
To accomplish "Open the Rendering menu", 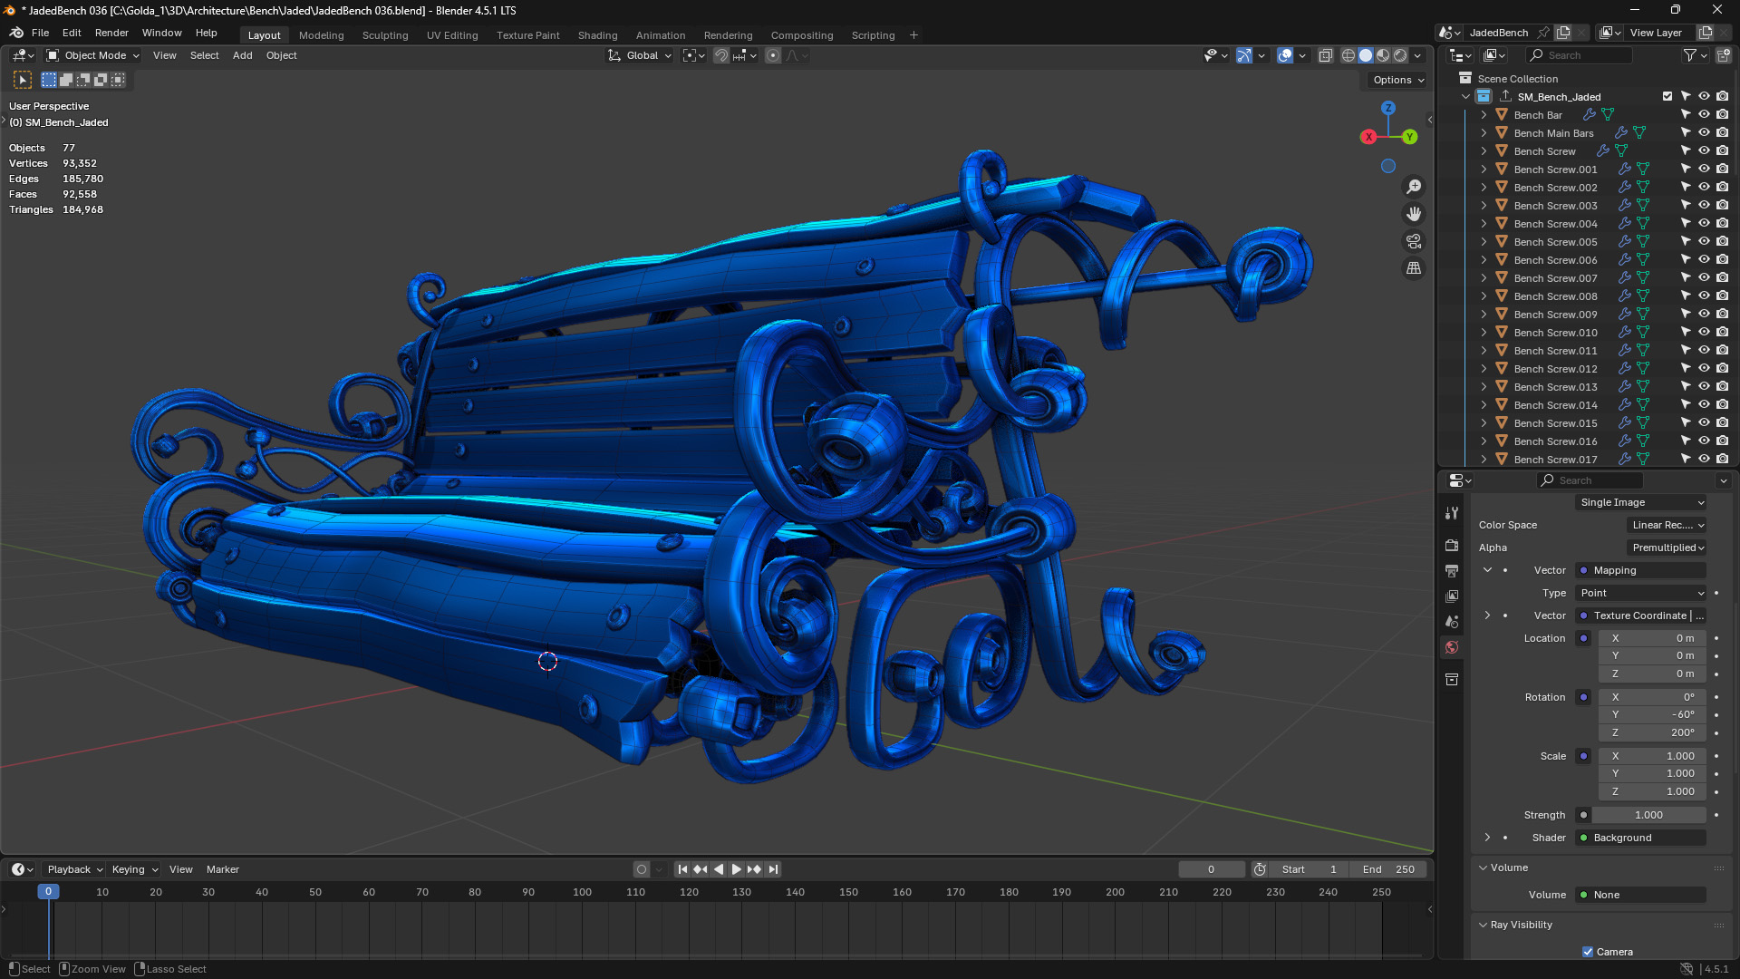I will click(x=728, y=35).
